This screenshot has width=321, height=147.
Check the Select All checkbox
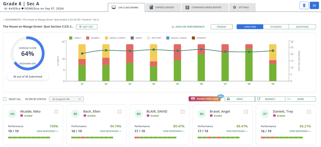[5, 99]
